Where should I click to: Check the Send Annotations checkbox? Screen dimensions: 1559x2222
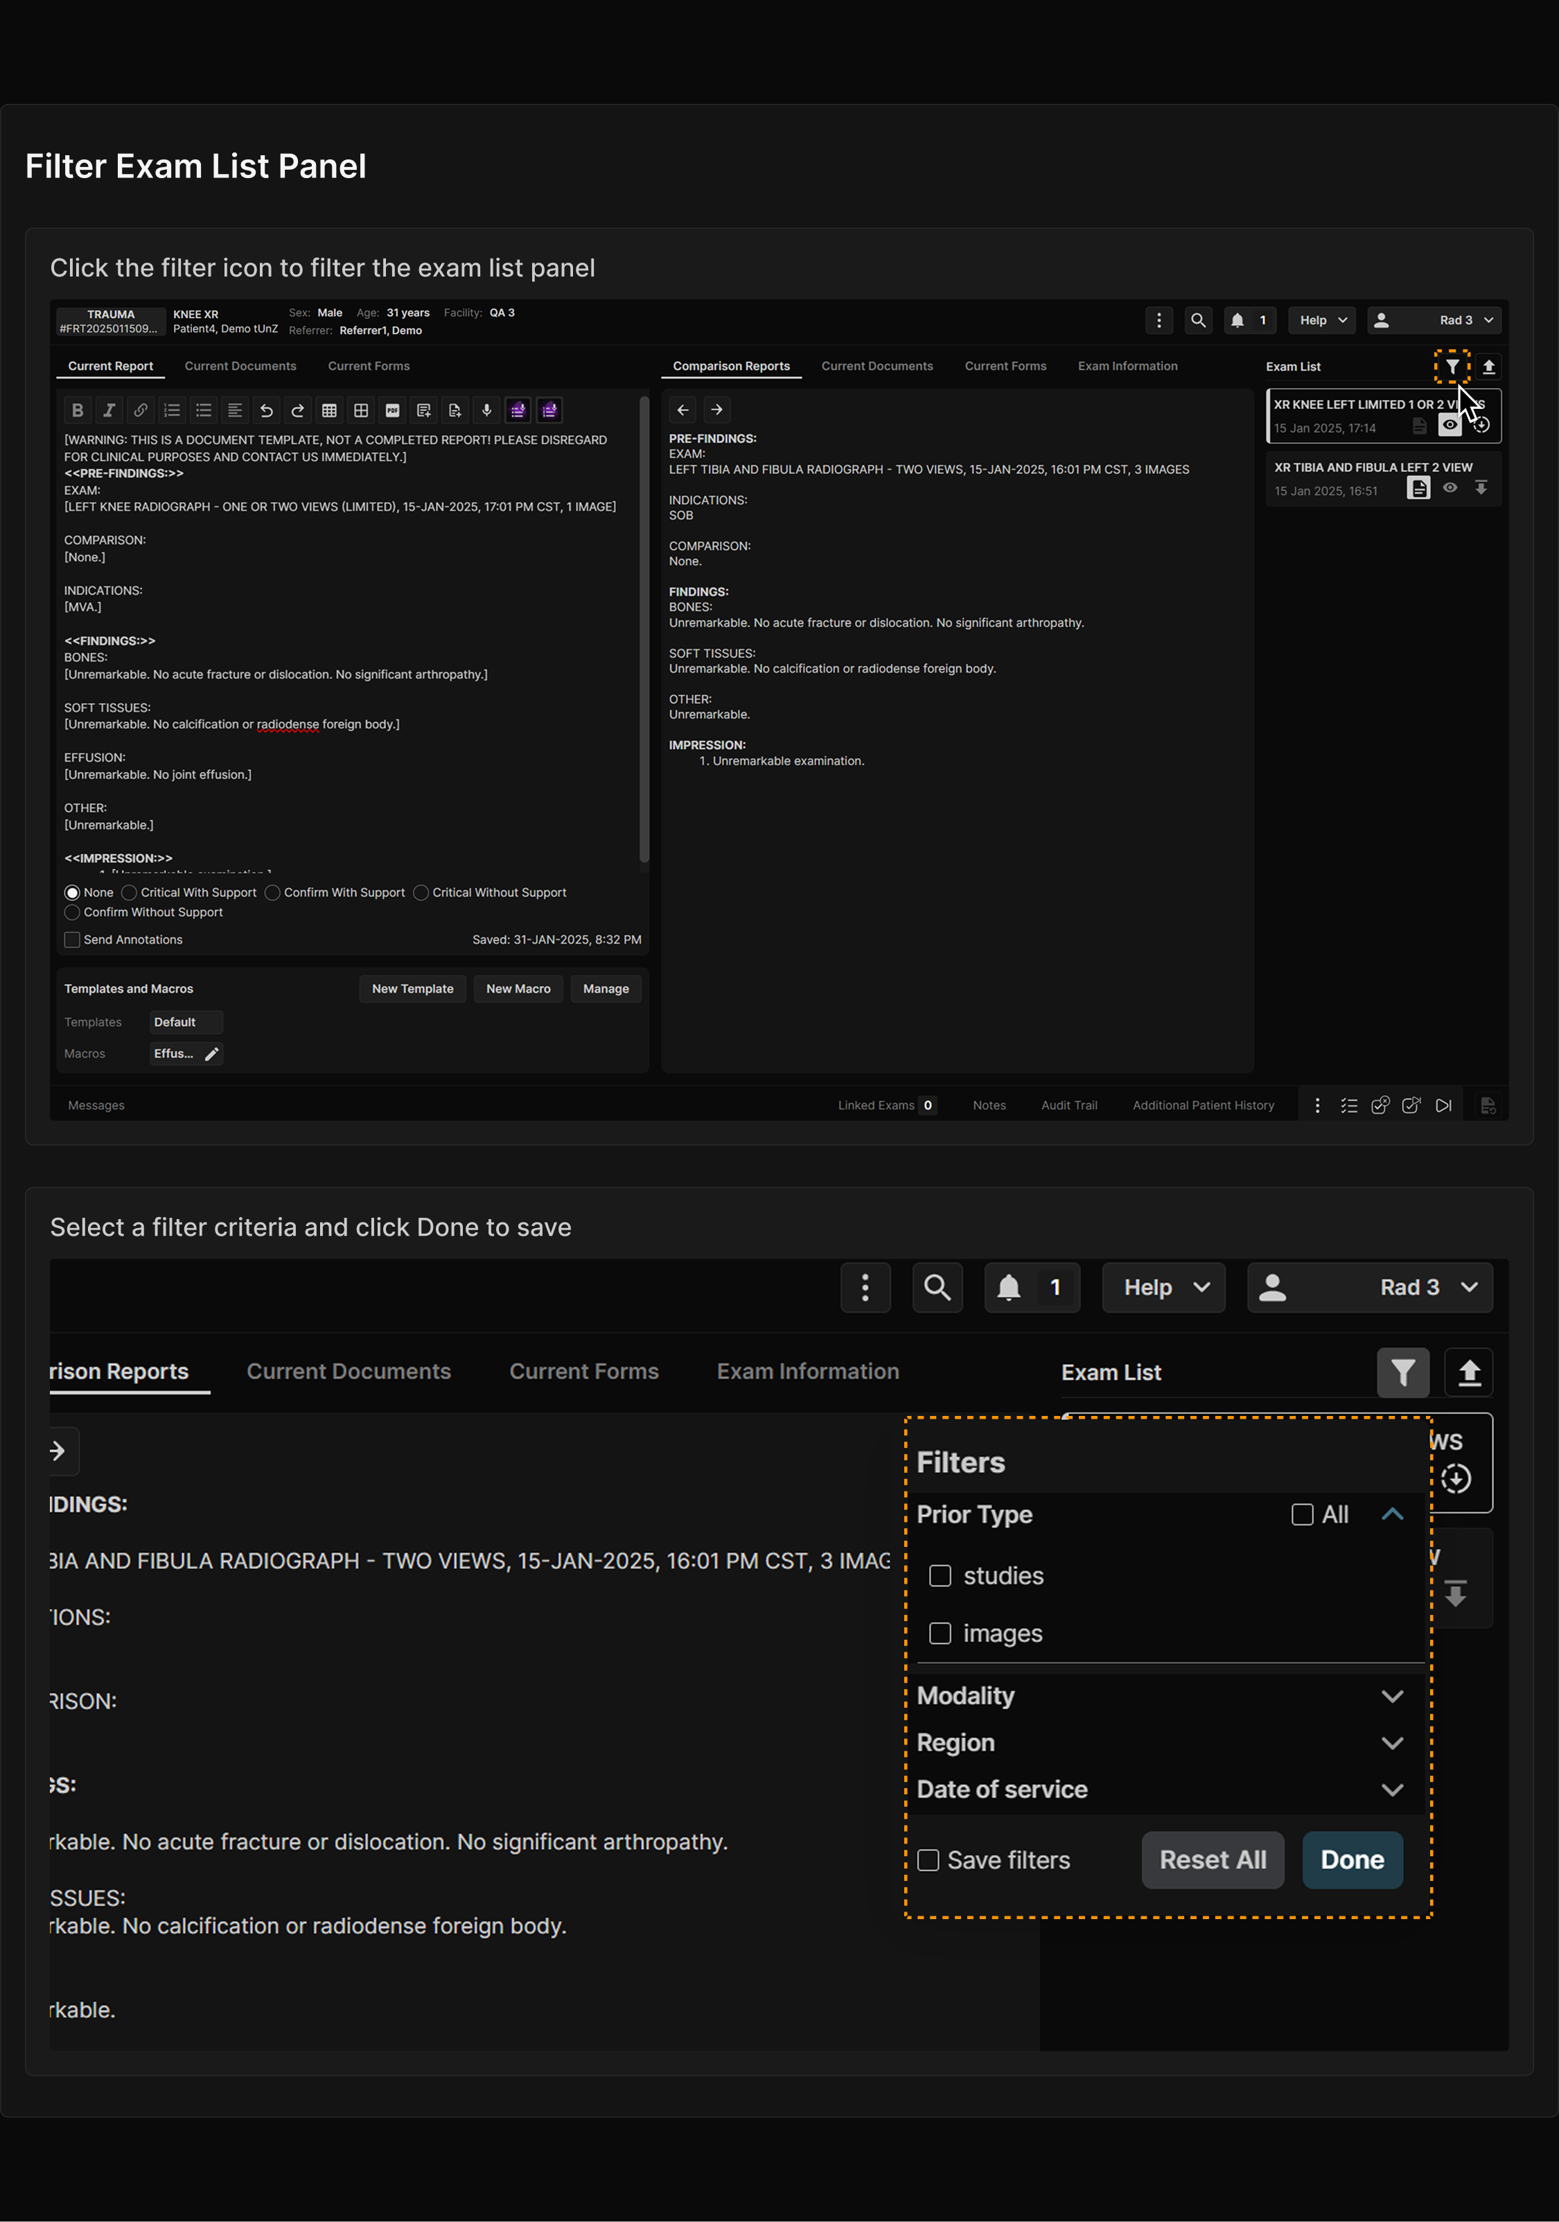click(x=71, y=940)
